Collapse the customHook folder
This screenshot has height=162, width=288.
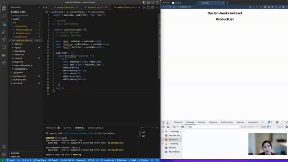coord(21,37)
